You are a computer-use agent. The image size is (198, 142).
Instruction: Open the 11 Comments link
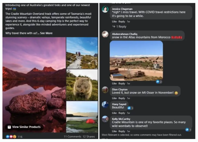[72, 137]
